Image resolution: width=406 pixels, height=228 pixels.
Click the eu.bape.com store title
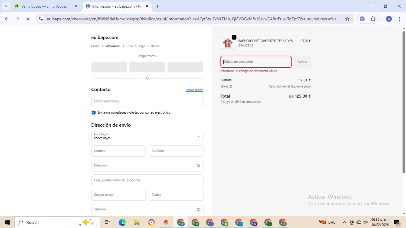(105, 38)
